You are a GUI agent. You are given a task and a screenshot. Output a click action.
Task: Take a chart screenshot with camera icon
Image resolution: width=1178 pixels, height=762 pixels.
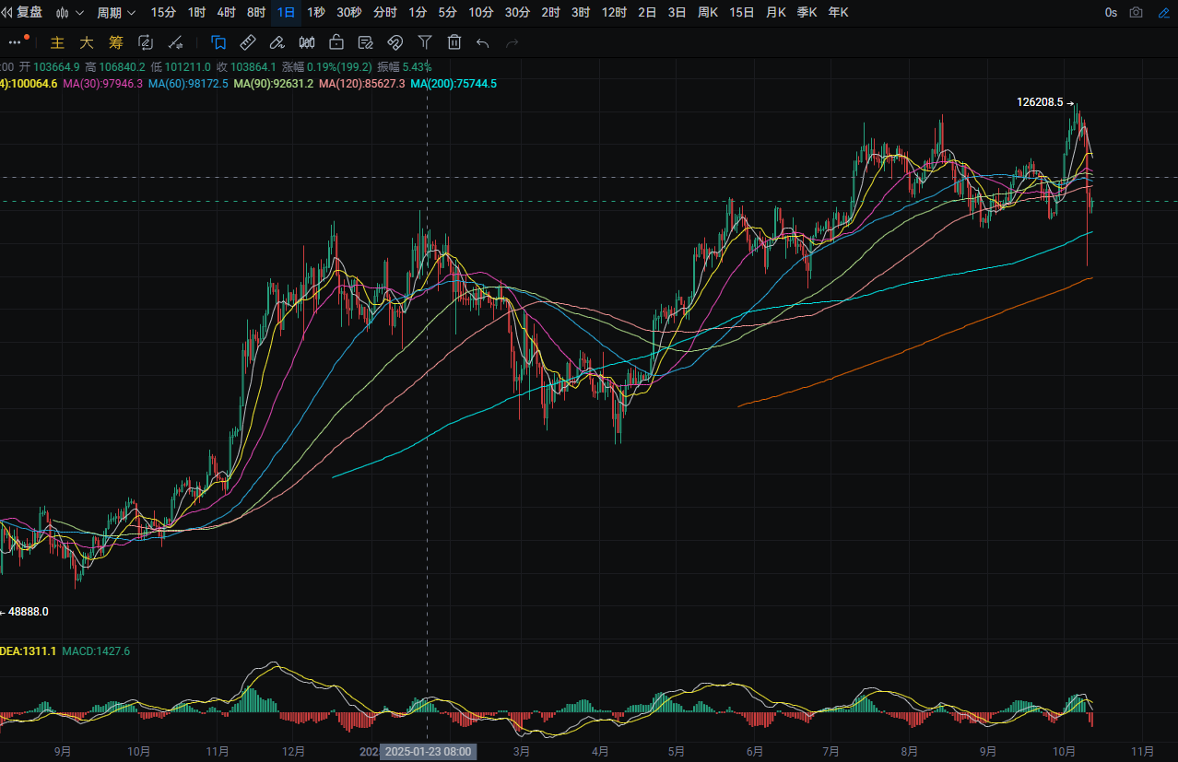tap(1137, 13)
